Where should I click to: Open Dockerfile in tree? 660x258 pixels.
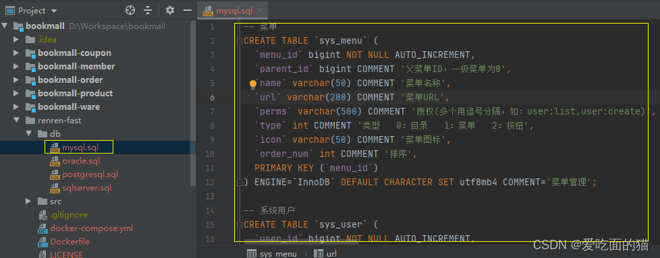point(70,242)
